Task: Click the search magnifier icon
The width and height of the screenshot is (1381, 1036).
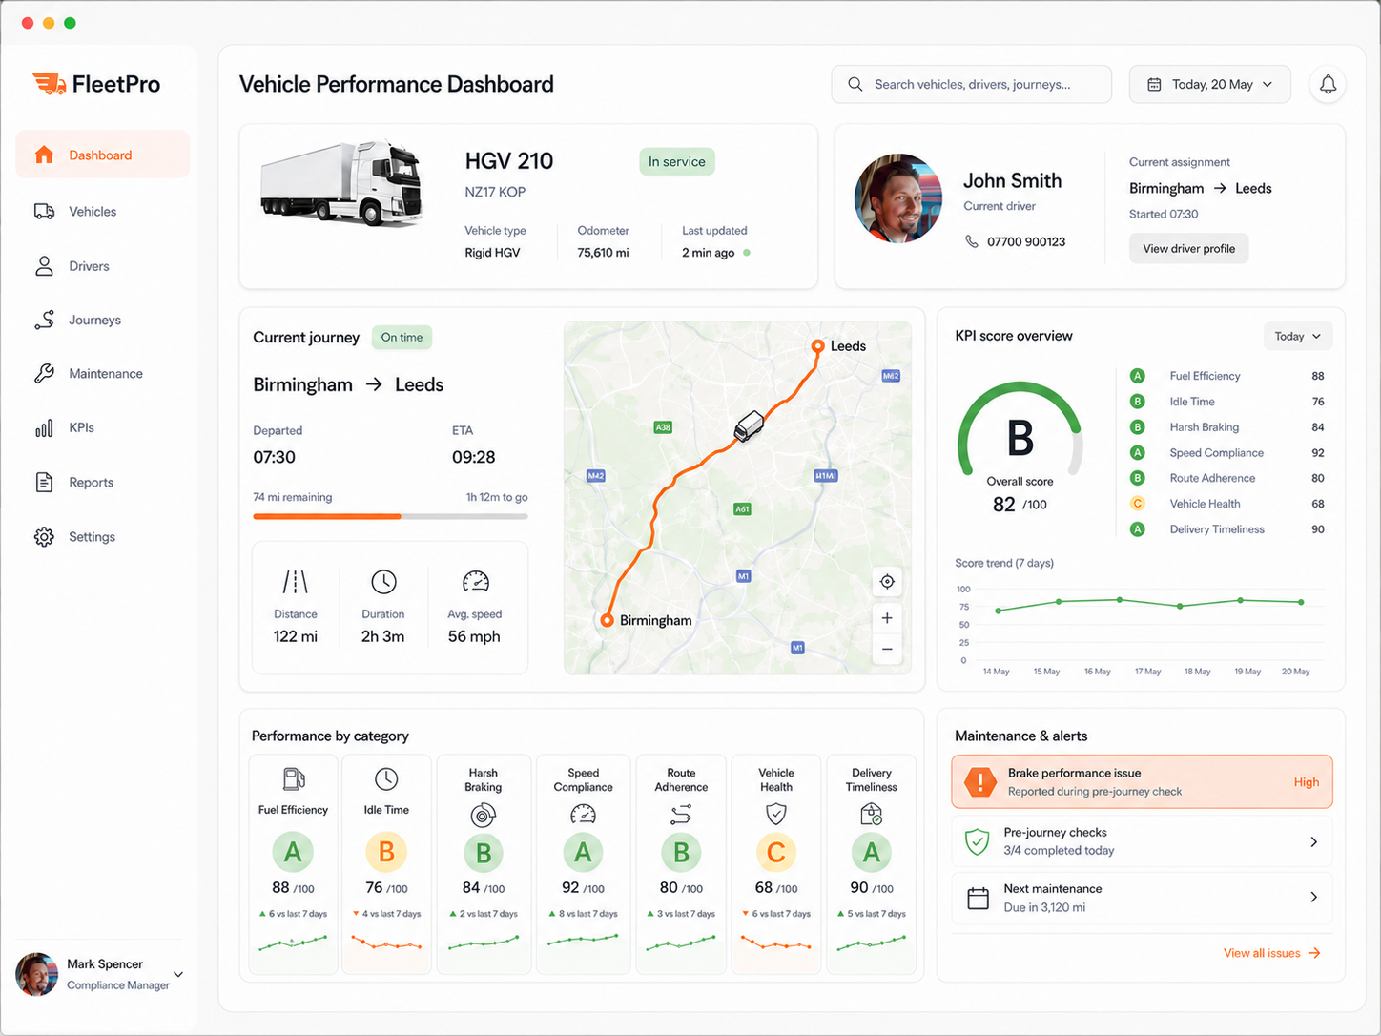Action: [x=855, y=84]
